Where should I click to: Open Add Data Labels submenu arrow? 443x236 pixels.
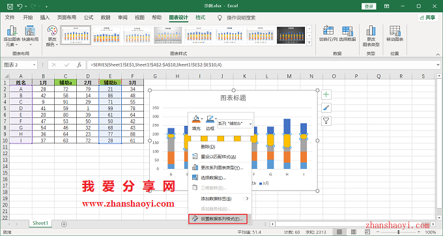[247, 199]
